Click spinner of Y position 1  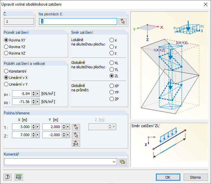tap(64, 127)
